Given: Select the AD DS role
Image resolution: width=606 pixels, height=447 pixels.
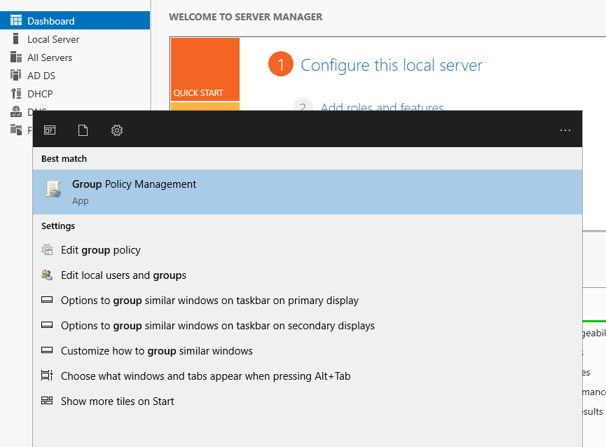Looking at the screenshot, I should pos(41,76).
